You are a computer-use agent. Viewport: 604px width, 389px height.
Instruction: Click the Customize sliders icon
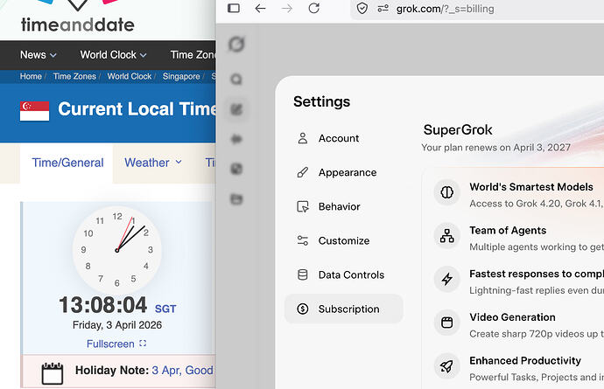click(303, 240)
